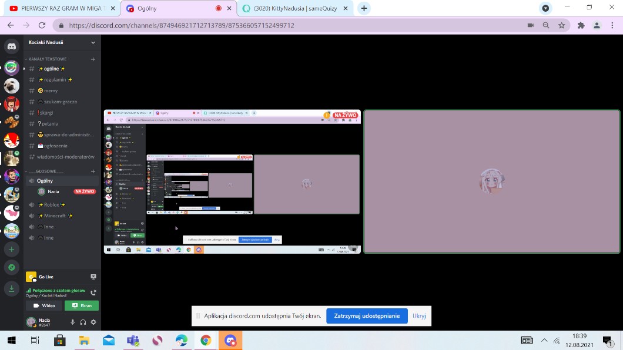
Task: Stop streaming via the Go Live screen icon
Action: coord(93,277)
